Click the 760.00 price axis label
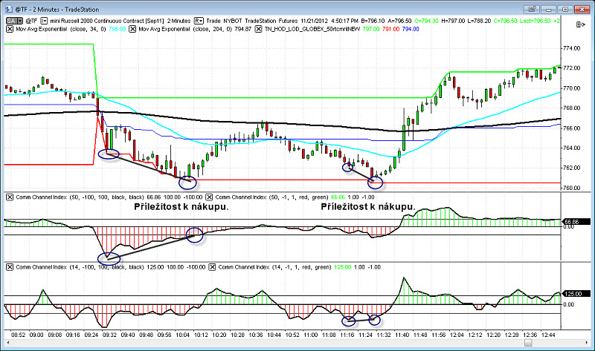Image resolution: width=595 pixels, height=351 pixels. [572, 188]
